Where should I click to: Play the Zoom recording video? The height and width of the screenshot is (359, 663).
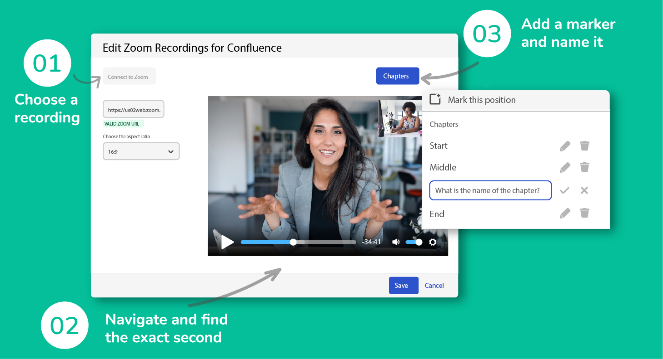coord(227,242)
